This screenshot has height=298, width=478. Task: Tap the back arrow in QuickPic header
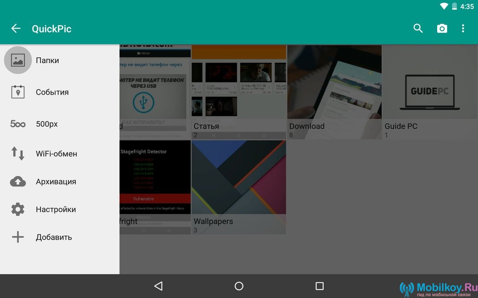click(x=16, y=29)
